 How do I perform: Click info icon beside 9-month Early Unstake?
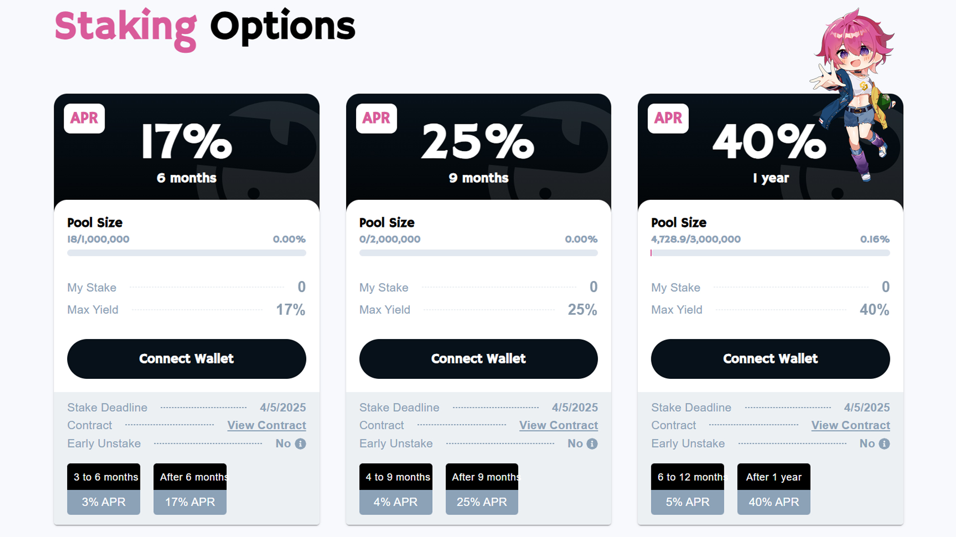[x=592, y=444]
